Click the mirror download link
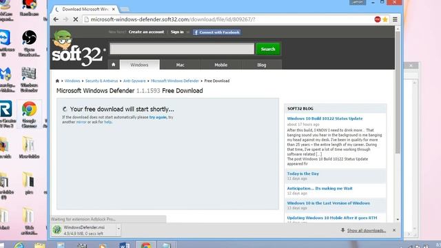441x248 pixels. coord(81,122)
